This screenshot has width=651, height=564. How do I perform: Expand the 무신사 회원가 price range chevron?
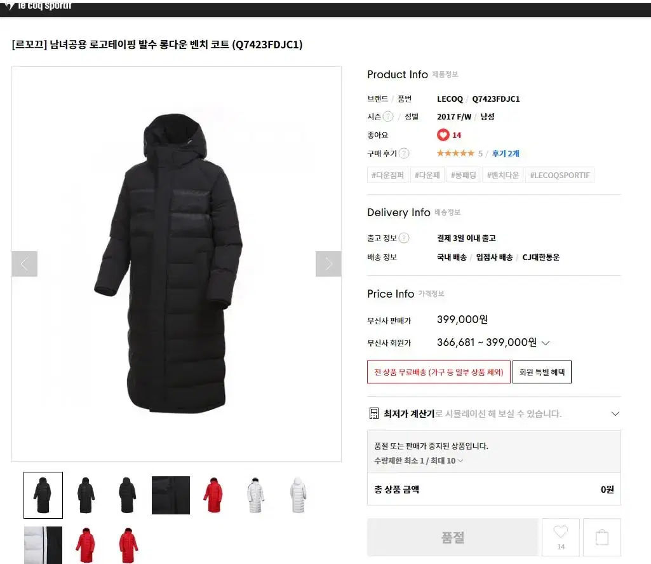point(546,343)
